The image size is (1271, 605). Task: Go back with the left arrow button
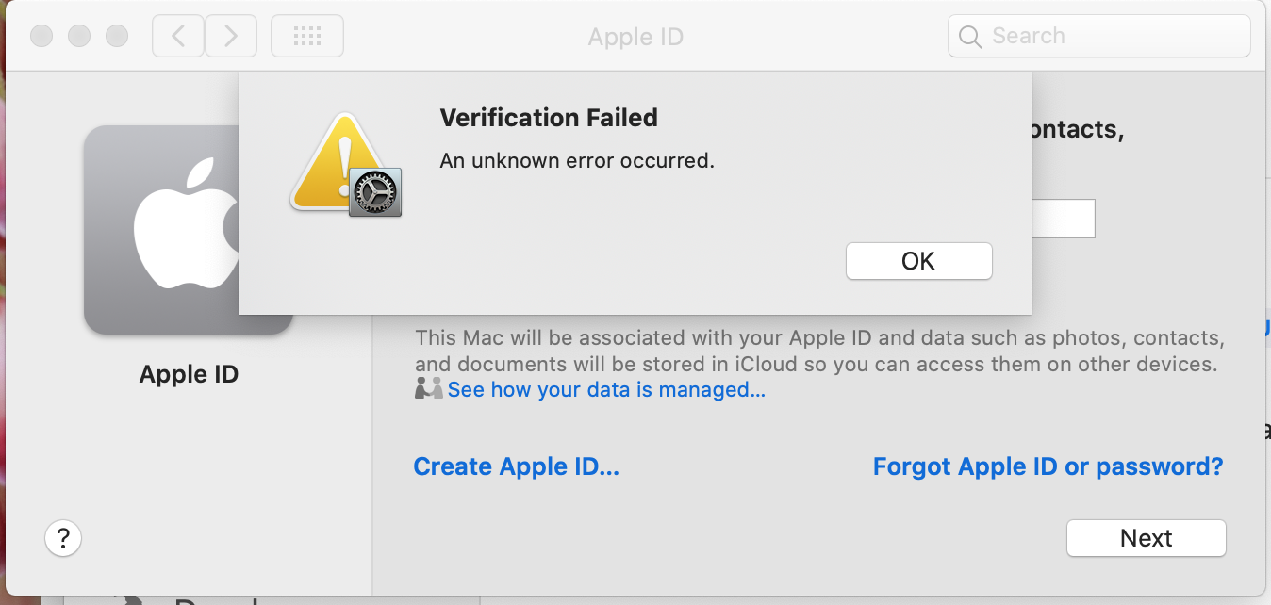click(x=177, y=37)
